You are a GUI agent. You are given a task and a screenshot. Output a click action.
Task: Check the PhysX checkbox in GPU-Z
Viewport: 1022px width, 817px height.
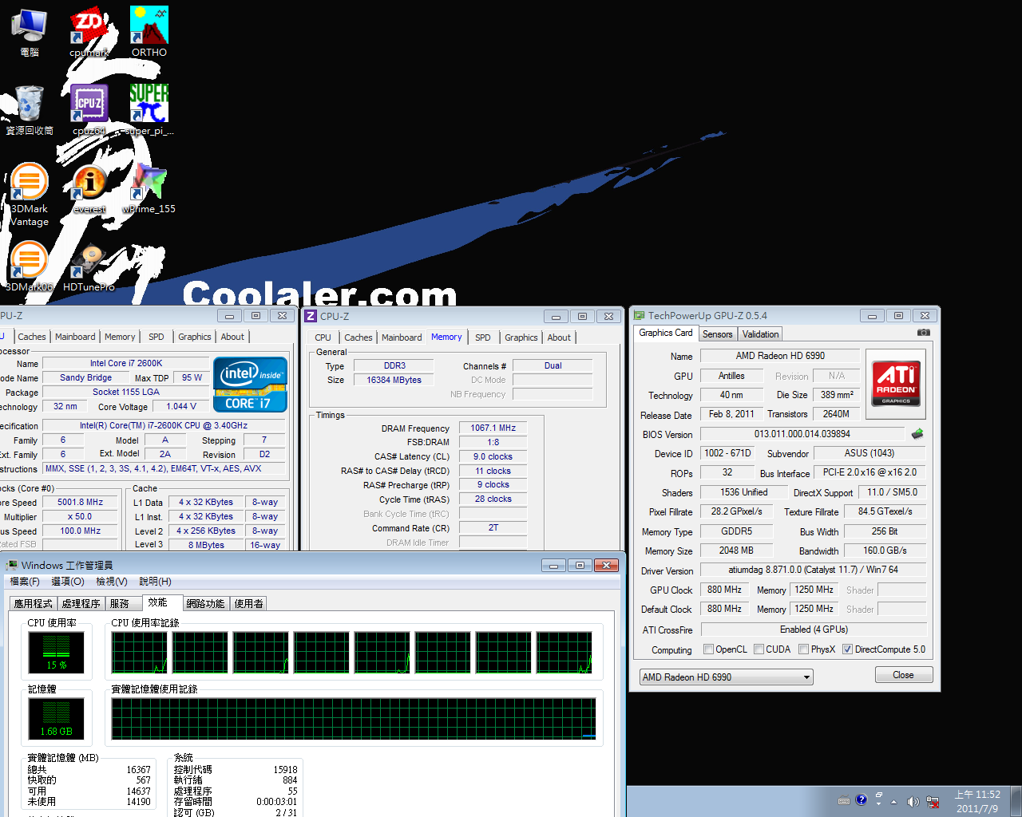[x=803, y=649]
